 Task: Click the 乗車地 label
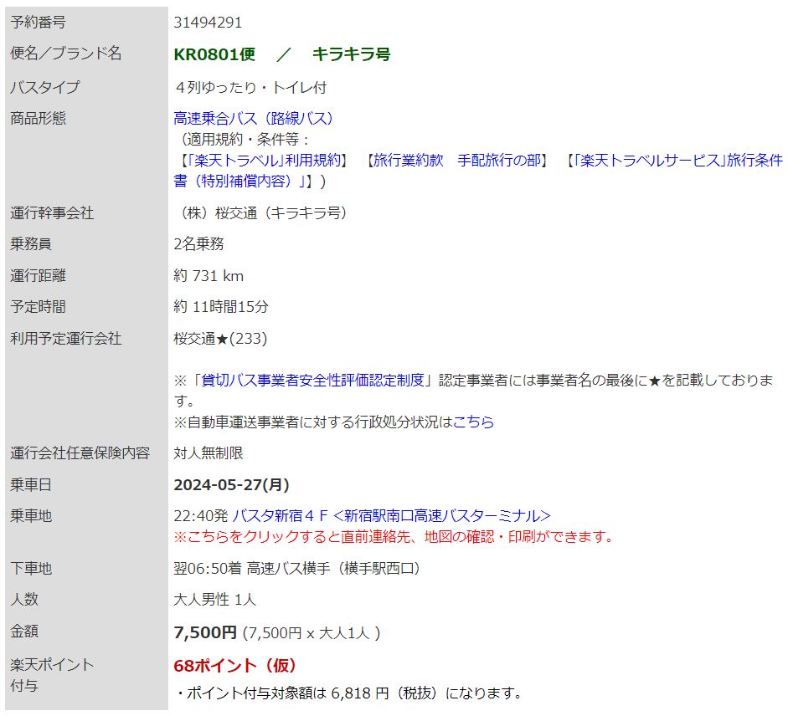[31, 515]
